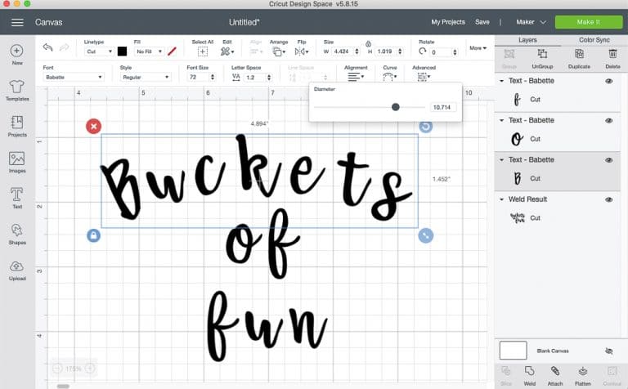Collapse the second Text - Babette layer
628x389 pixels.
[x=502, y=120]
